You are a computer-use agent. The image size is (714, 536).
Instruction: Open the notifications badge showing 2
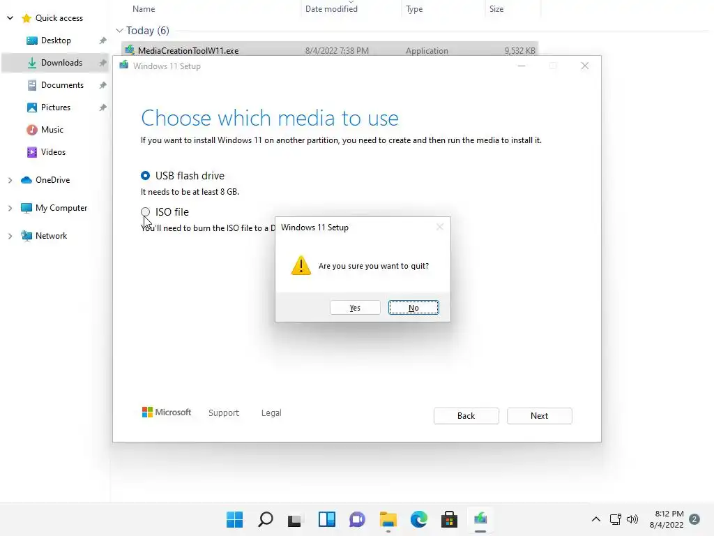pos(694,519)
